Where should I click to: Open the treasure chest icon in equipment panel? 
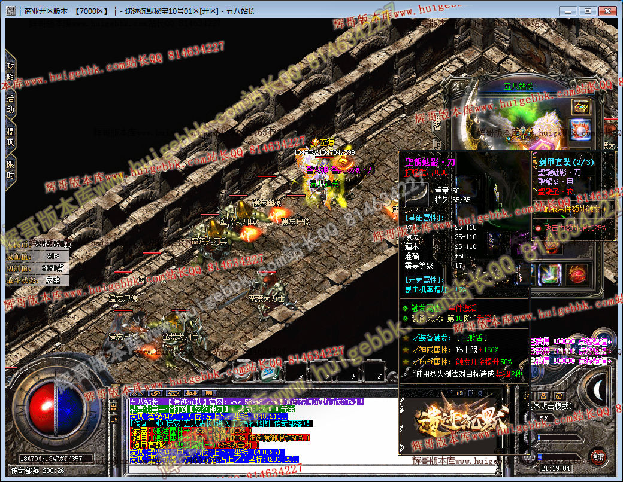coord(581,106)
